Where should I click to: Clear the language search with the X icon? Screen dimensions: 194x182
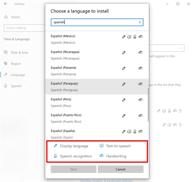click(140, 22)
